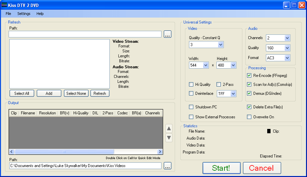Click the 2-Pass column header
The height and width of the screenshot is (177, 307).
(108, 113)
